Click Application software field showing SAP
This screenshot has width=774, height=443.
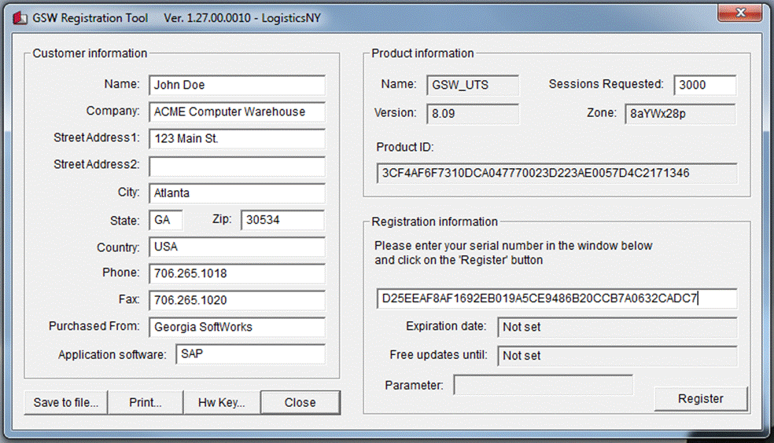point(250,353)
